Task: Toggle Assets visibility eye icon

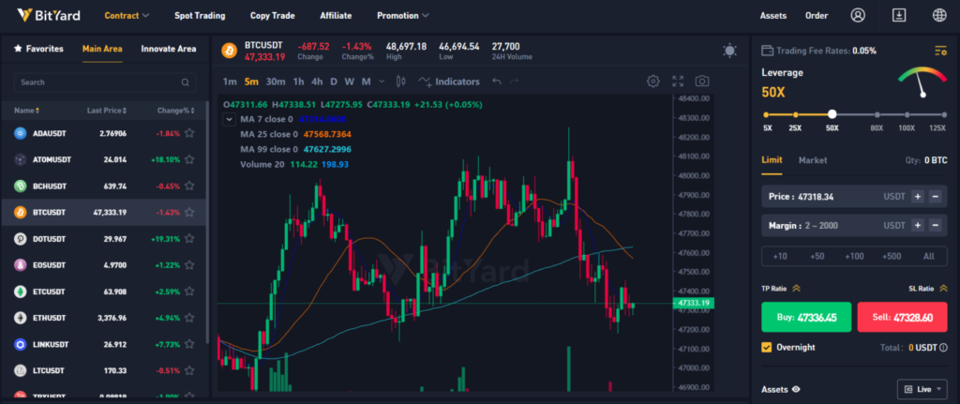Action: 796,388
